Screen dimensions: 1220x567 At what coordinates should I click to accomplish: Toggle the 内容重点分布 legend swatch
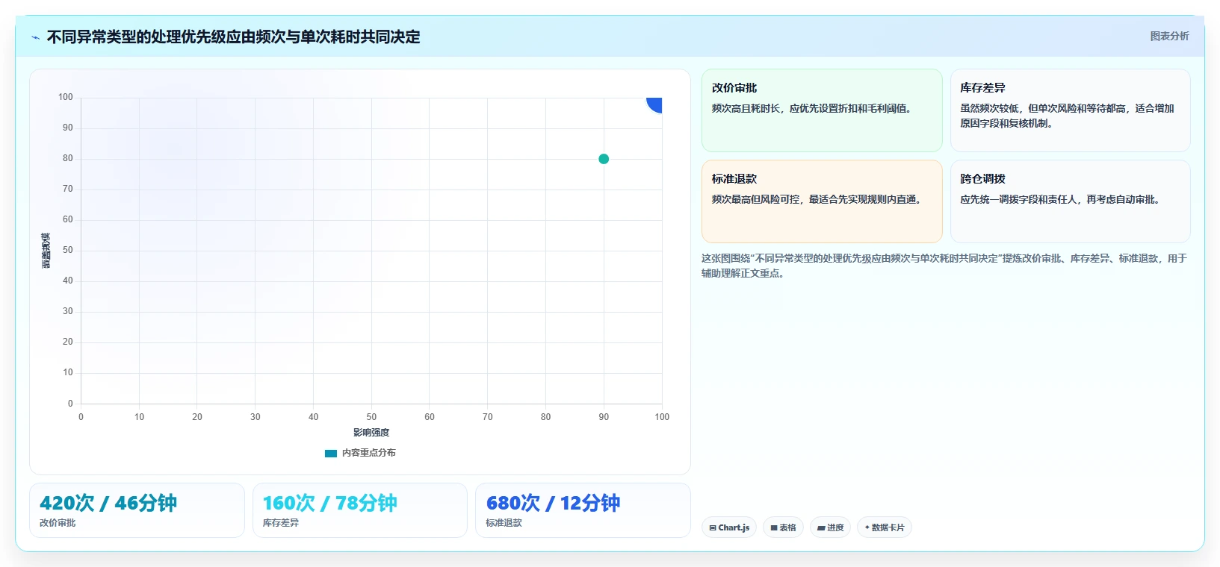pyautogui.click(x=331, y=453)
